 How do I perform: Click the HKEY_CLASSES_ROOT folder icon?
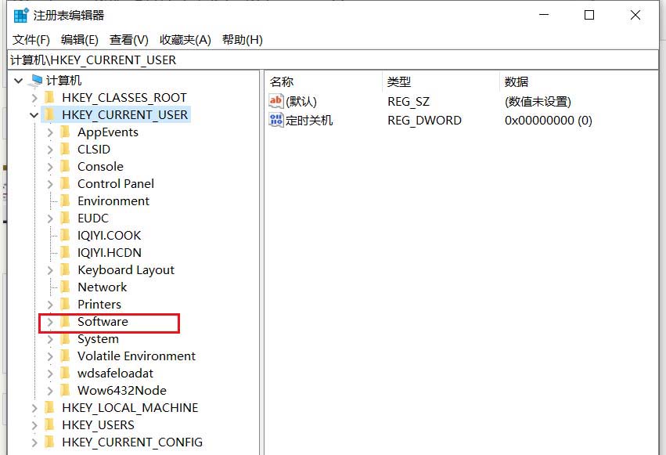49,97
